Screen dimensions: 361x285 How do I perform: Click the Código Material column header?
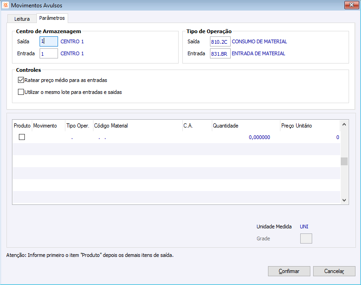138,126
